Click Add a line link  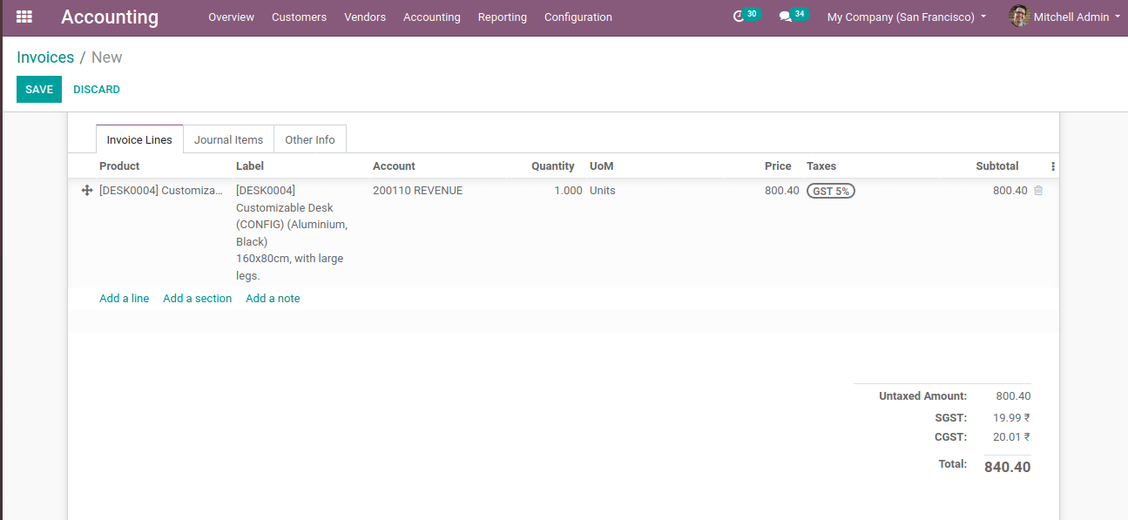click(124, 299)
